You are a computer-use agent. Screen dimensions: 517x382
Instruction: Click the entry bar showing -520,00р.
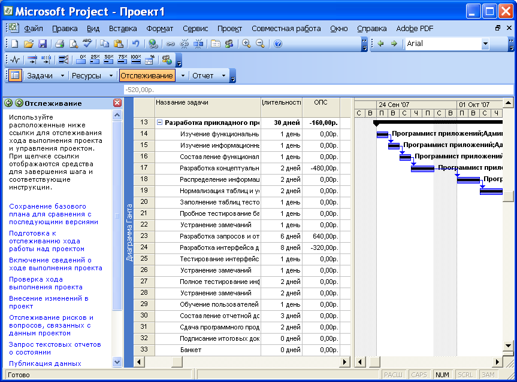click(x=318, y=90)
